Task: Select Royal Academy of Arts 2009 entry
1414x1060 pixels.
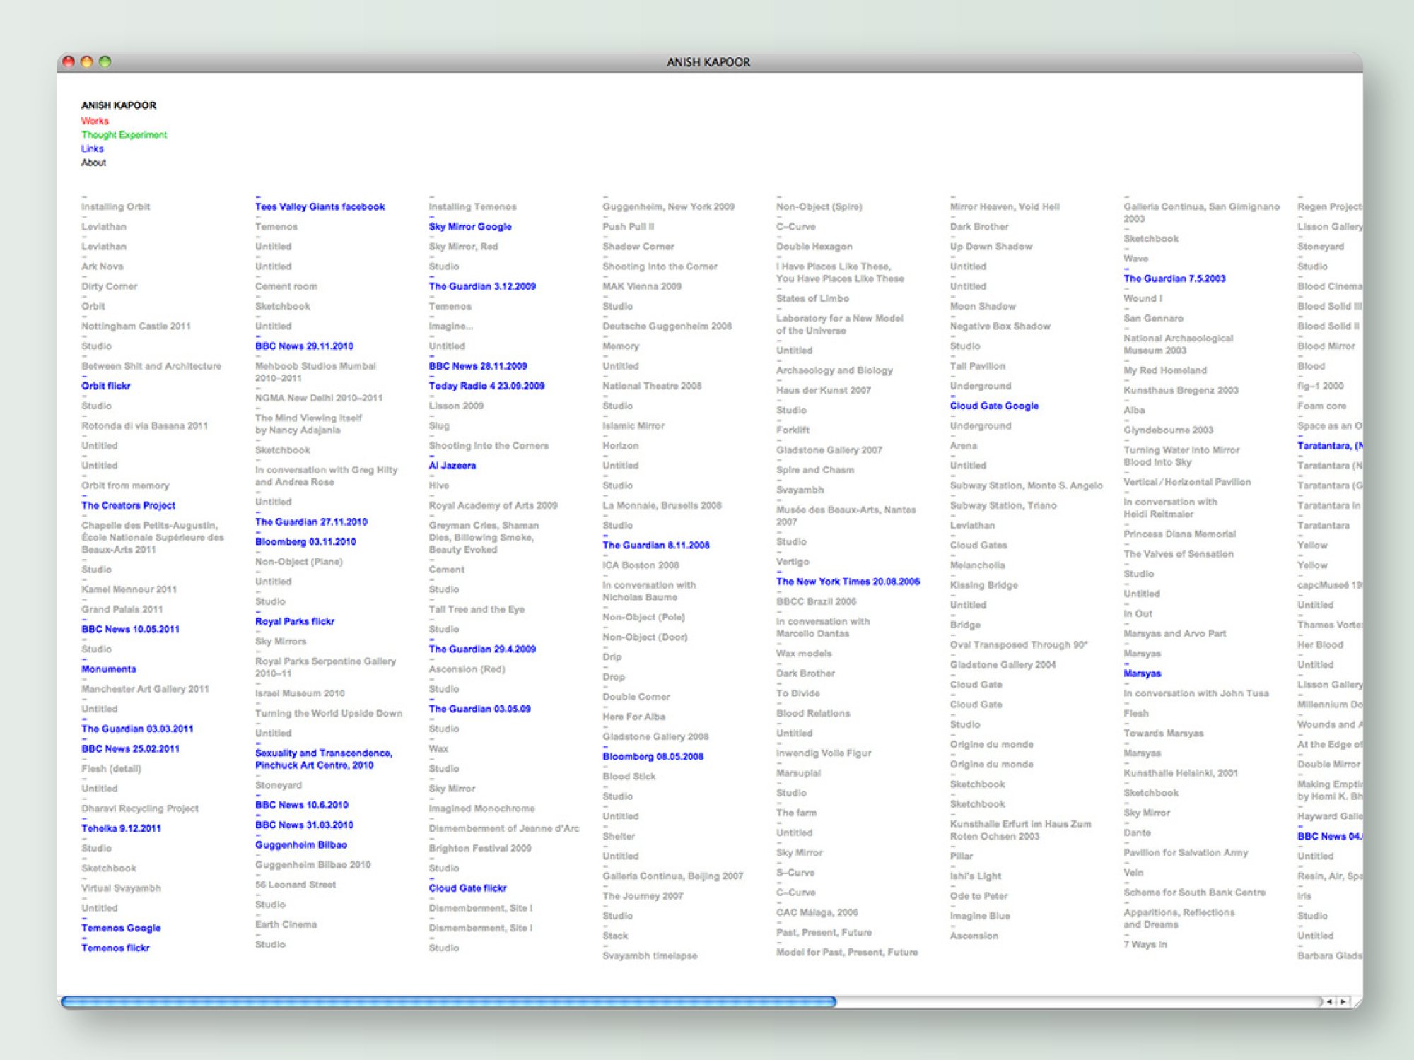Action: click(493, 505)
